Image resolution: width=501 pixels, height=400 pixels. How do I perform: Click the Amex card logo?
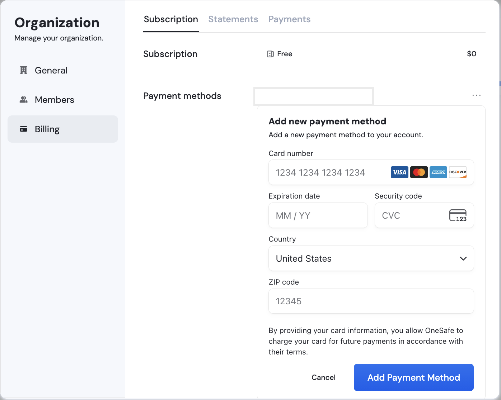pos(438,172)
